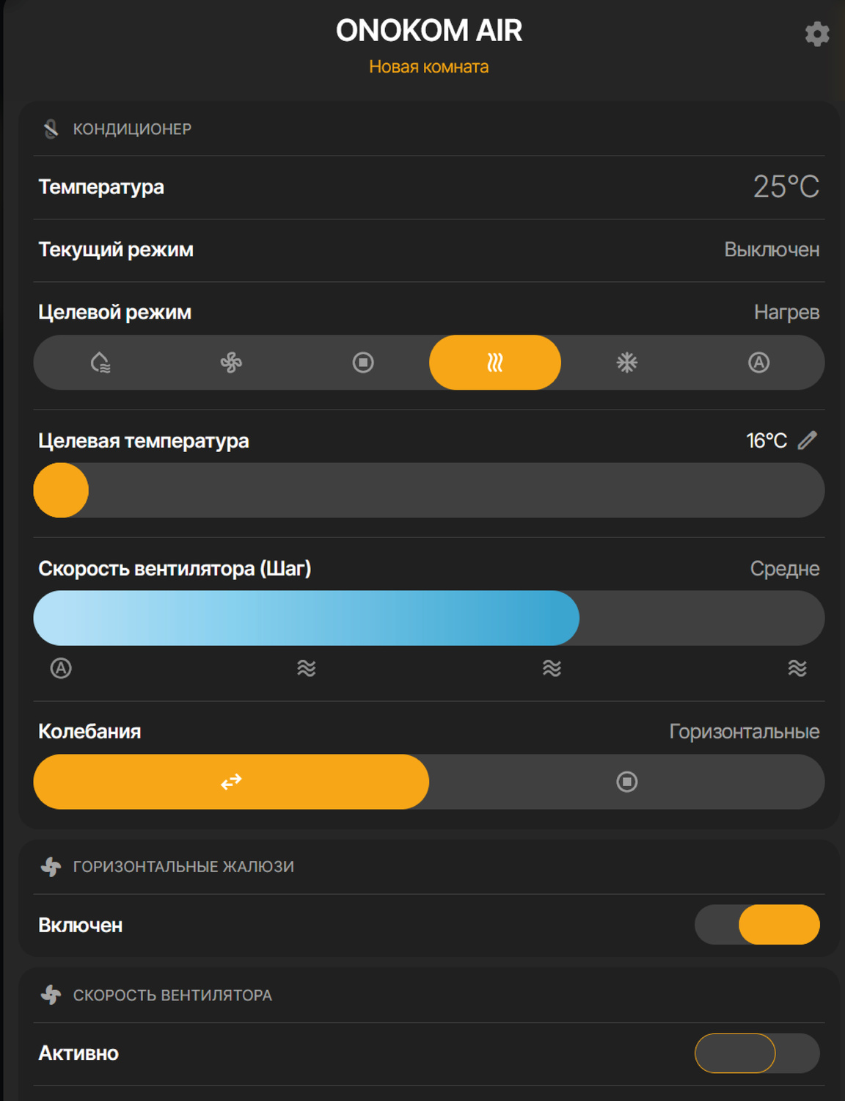845x1101 pixels.
Task: Click the fan speed slider bar
Action: (x=429, y=618)
